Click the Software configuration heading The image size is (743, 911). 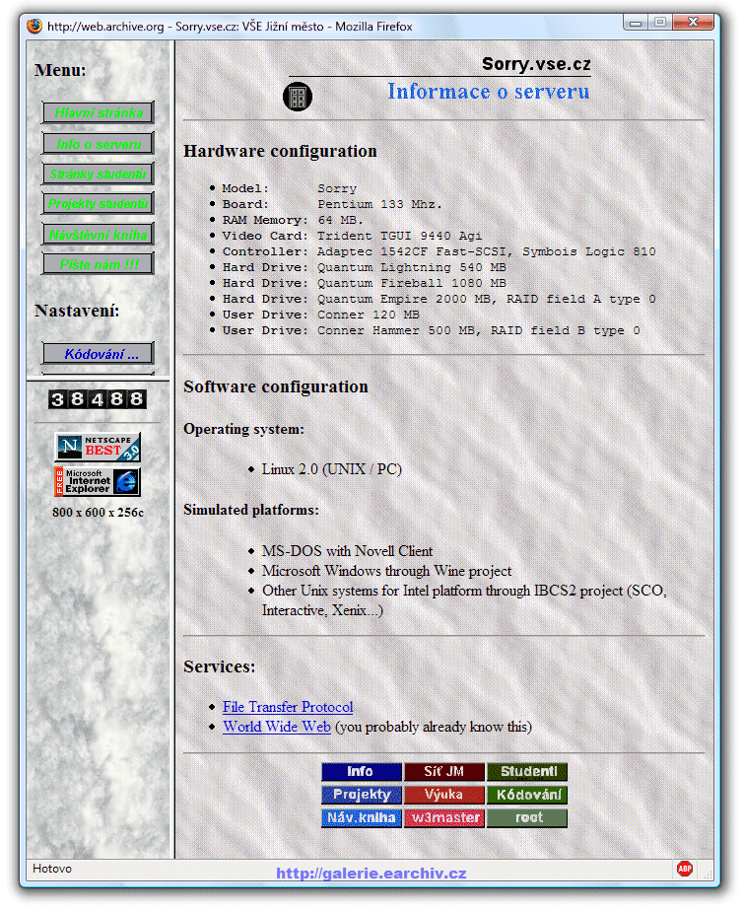tap(276, 386)
